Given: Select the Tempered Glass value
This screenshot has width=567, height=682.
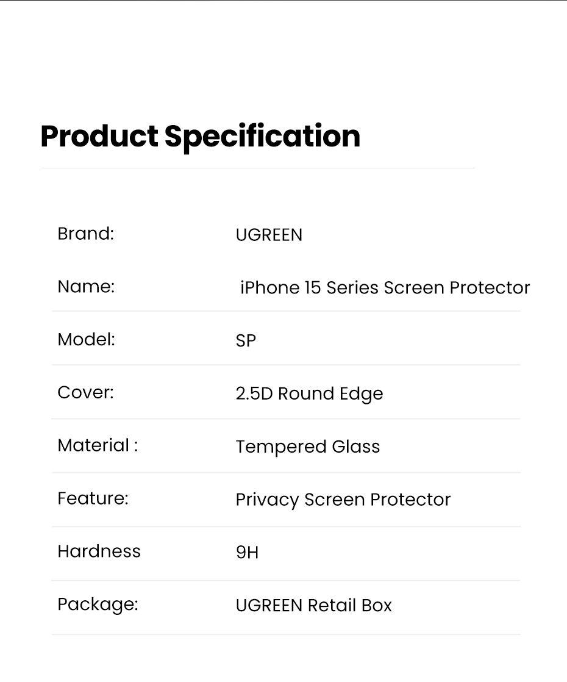Looking at the screenshot, I should pyautogui.click(x=308, y=447).
